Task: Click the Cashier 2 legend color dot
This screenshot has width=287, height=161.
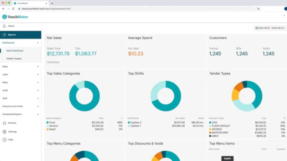Action: click(x=129, y=122)
